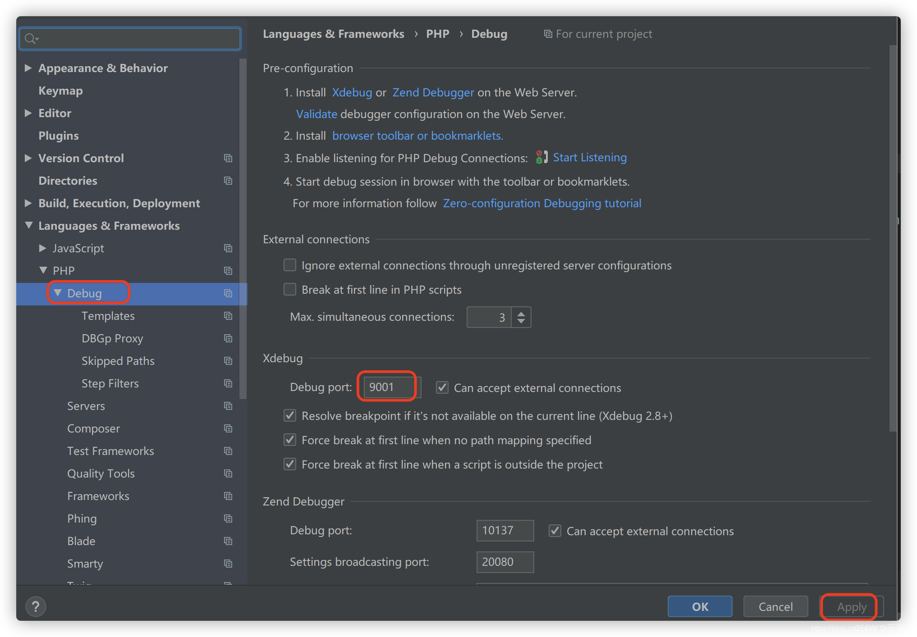The width and height of the screenshot is (917, 637).
Task: Click the Xdebug debug port input field
Action: (x=386, y=387)
